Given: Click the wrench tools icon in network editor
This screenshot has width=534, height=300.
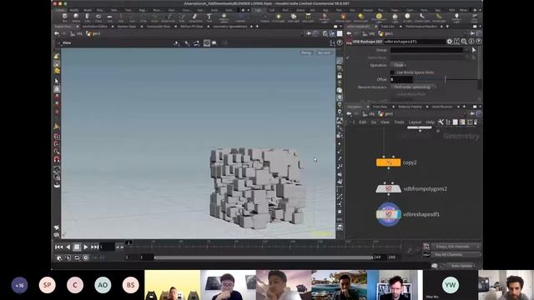Looking at the screenshot, I should pos(441,122).
